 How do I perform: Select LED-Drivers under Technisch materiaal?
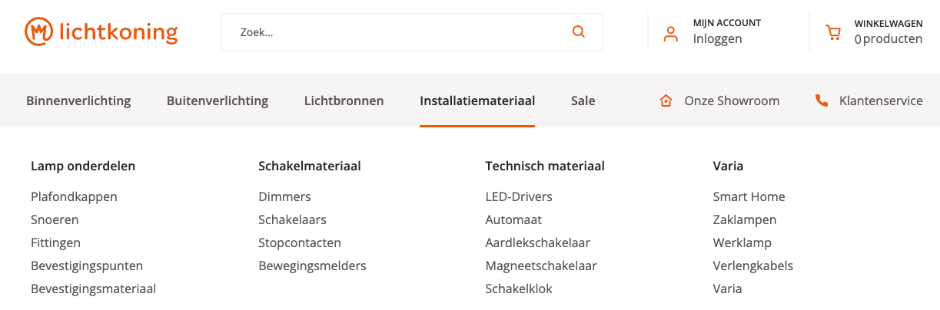coord(519,196)
